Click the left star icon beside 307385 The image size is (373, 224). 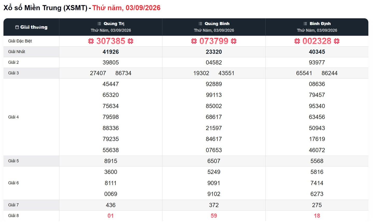point(91,41)
